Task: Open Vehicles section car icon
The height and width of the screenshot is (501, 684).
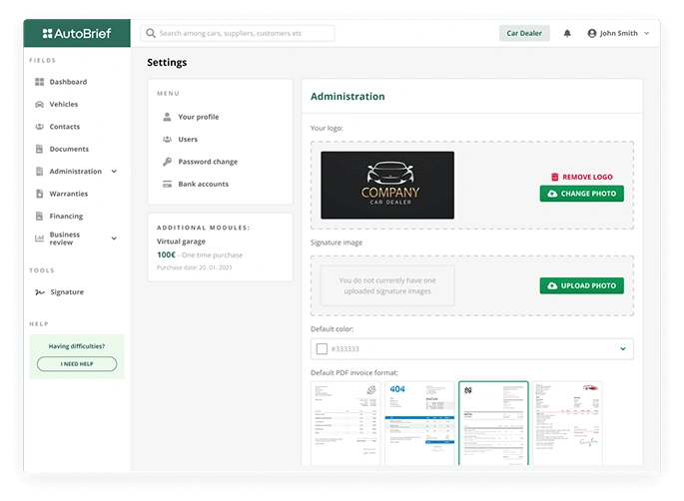Action: click(39, 104)
